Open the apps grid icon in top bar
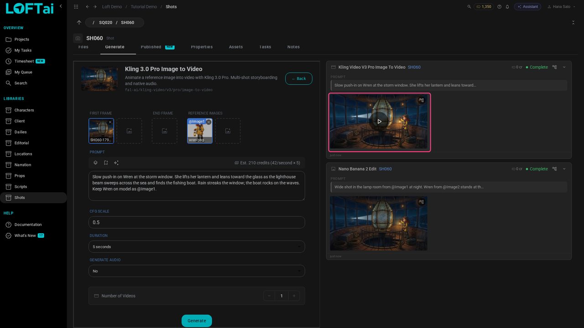The width and height of the screenshot is (584, 328). [x=76, y=7]
